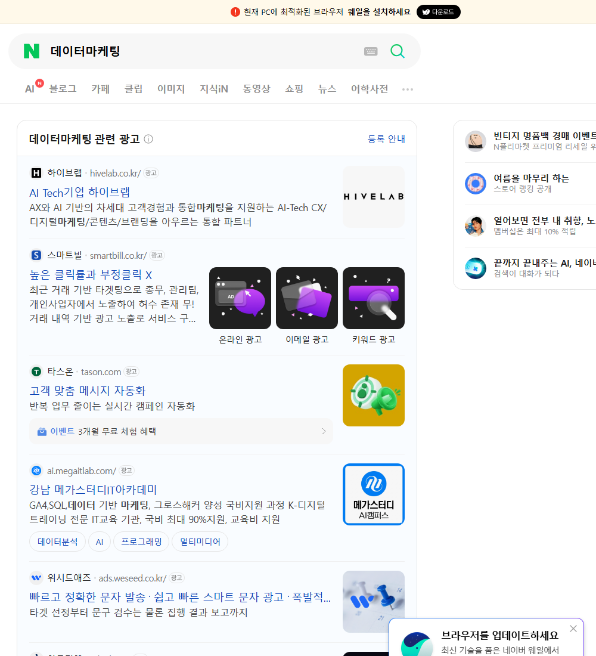This screenshot has height=656, width=596.
Task: Switch to the 쇼핑 tab
Action: coord(294,89)
